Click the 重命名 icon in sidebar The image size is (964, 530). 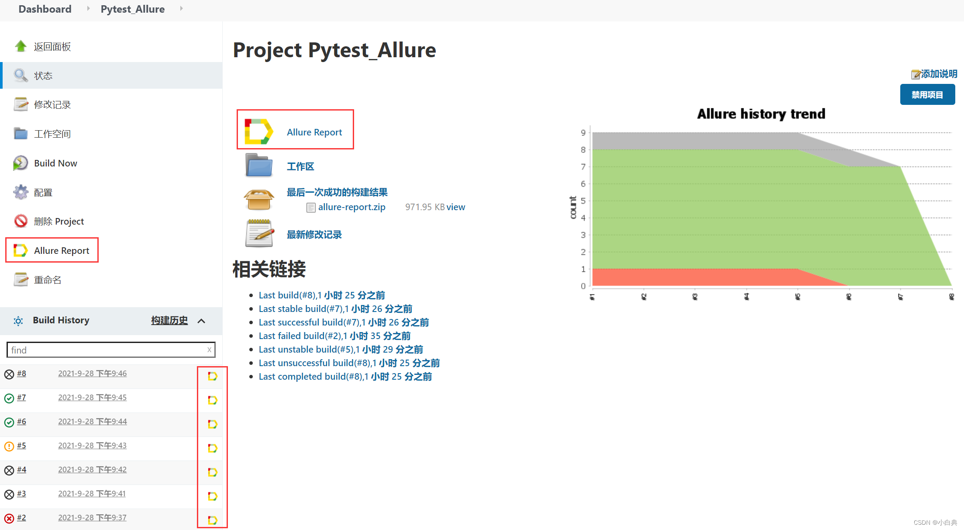click(x=21, y=279)
